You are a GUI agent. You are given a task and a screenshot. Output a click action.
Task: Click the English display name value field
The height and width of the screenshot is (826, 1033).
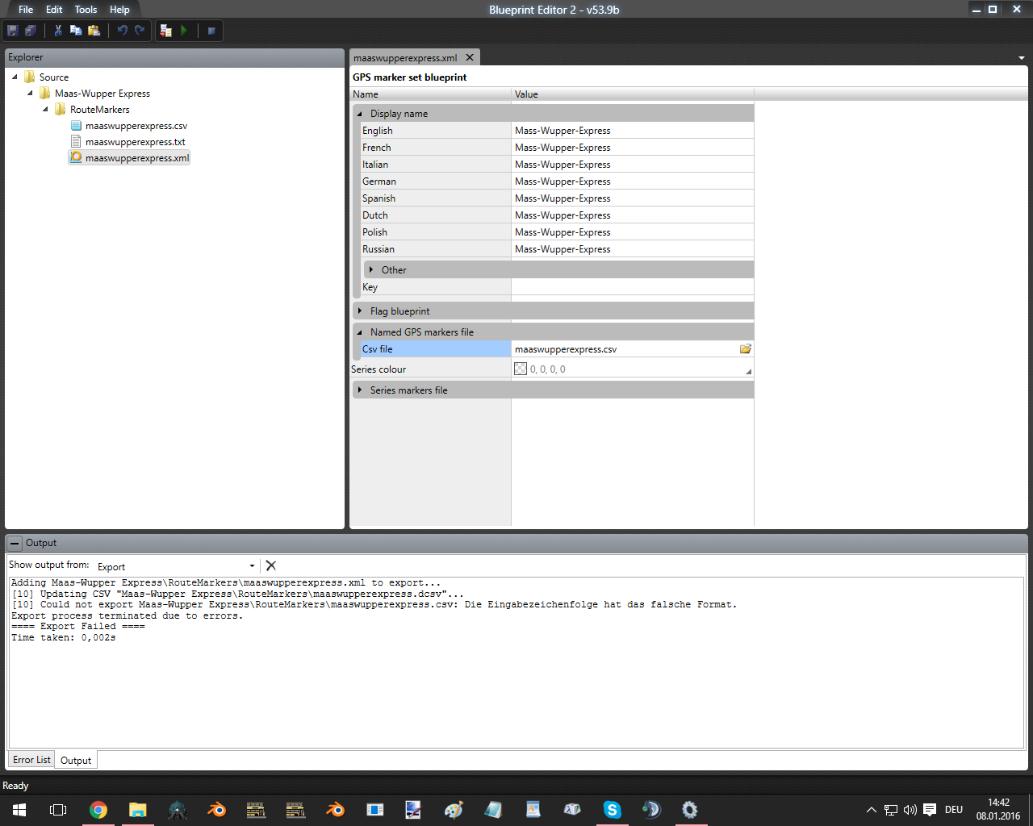[633, 131]
